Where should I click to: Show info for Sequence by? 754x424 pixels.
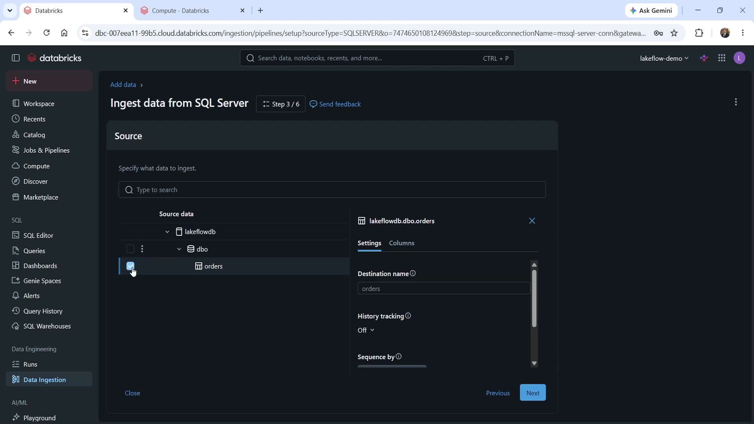coord(399,356)
